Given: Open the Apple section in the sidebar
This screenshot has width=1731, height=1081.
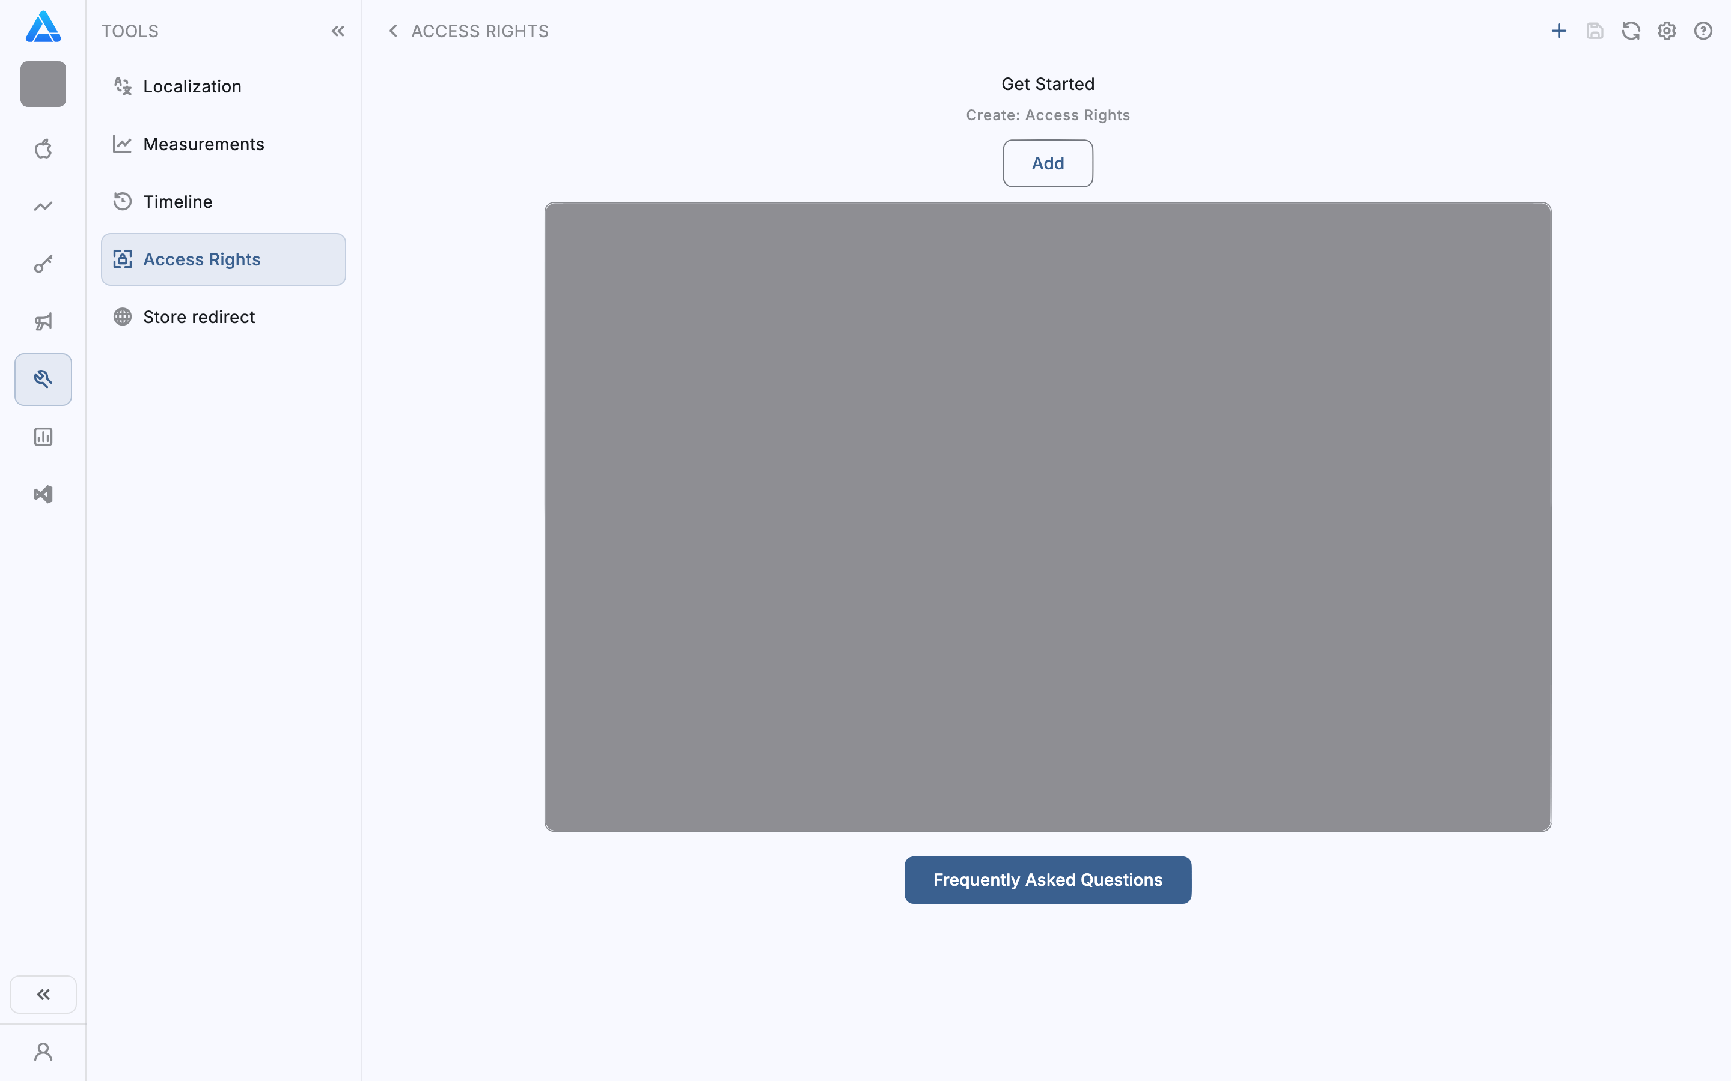Looking at the screenshot, I should pos(43,149).
